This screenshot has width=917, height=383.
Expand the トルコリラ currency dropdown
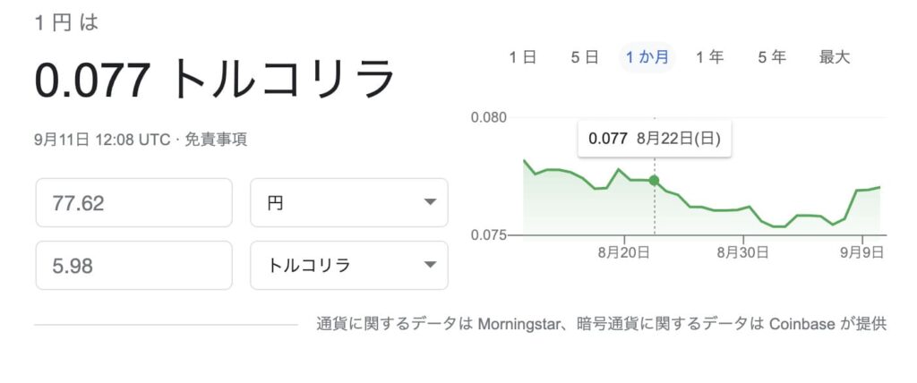[348, 266]
